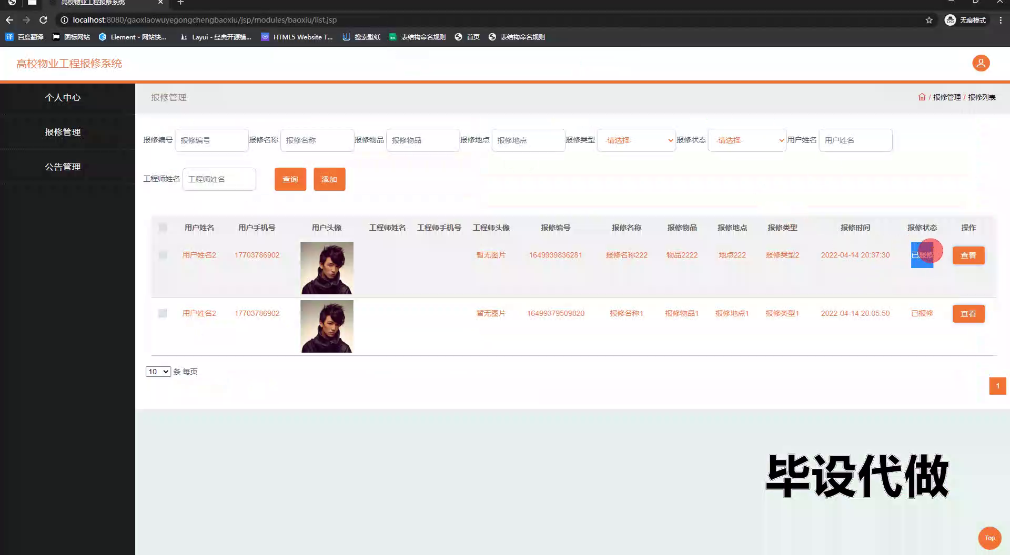Click 报修编号 1649939836281

pyautogui.click(x=555, y=255)
